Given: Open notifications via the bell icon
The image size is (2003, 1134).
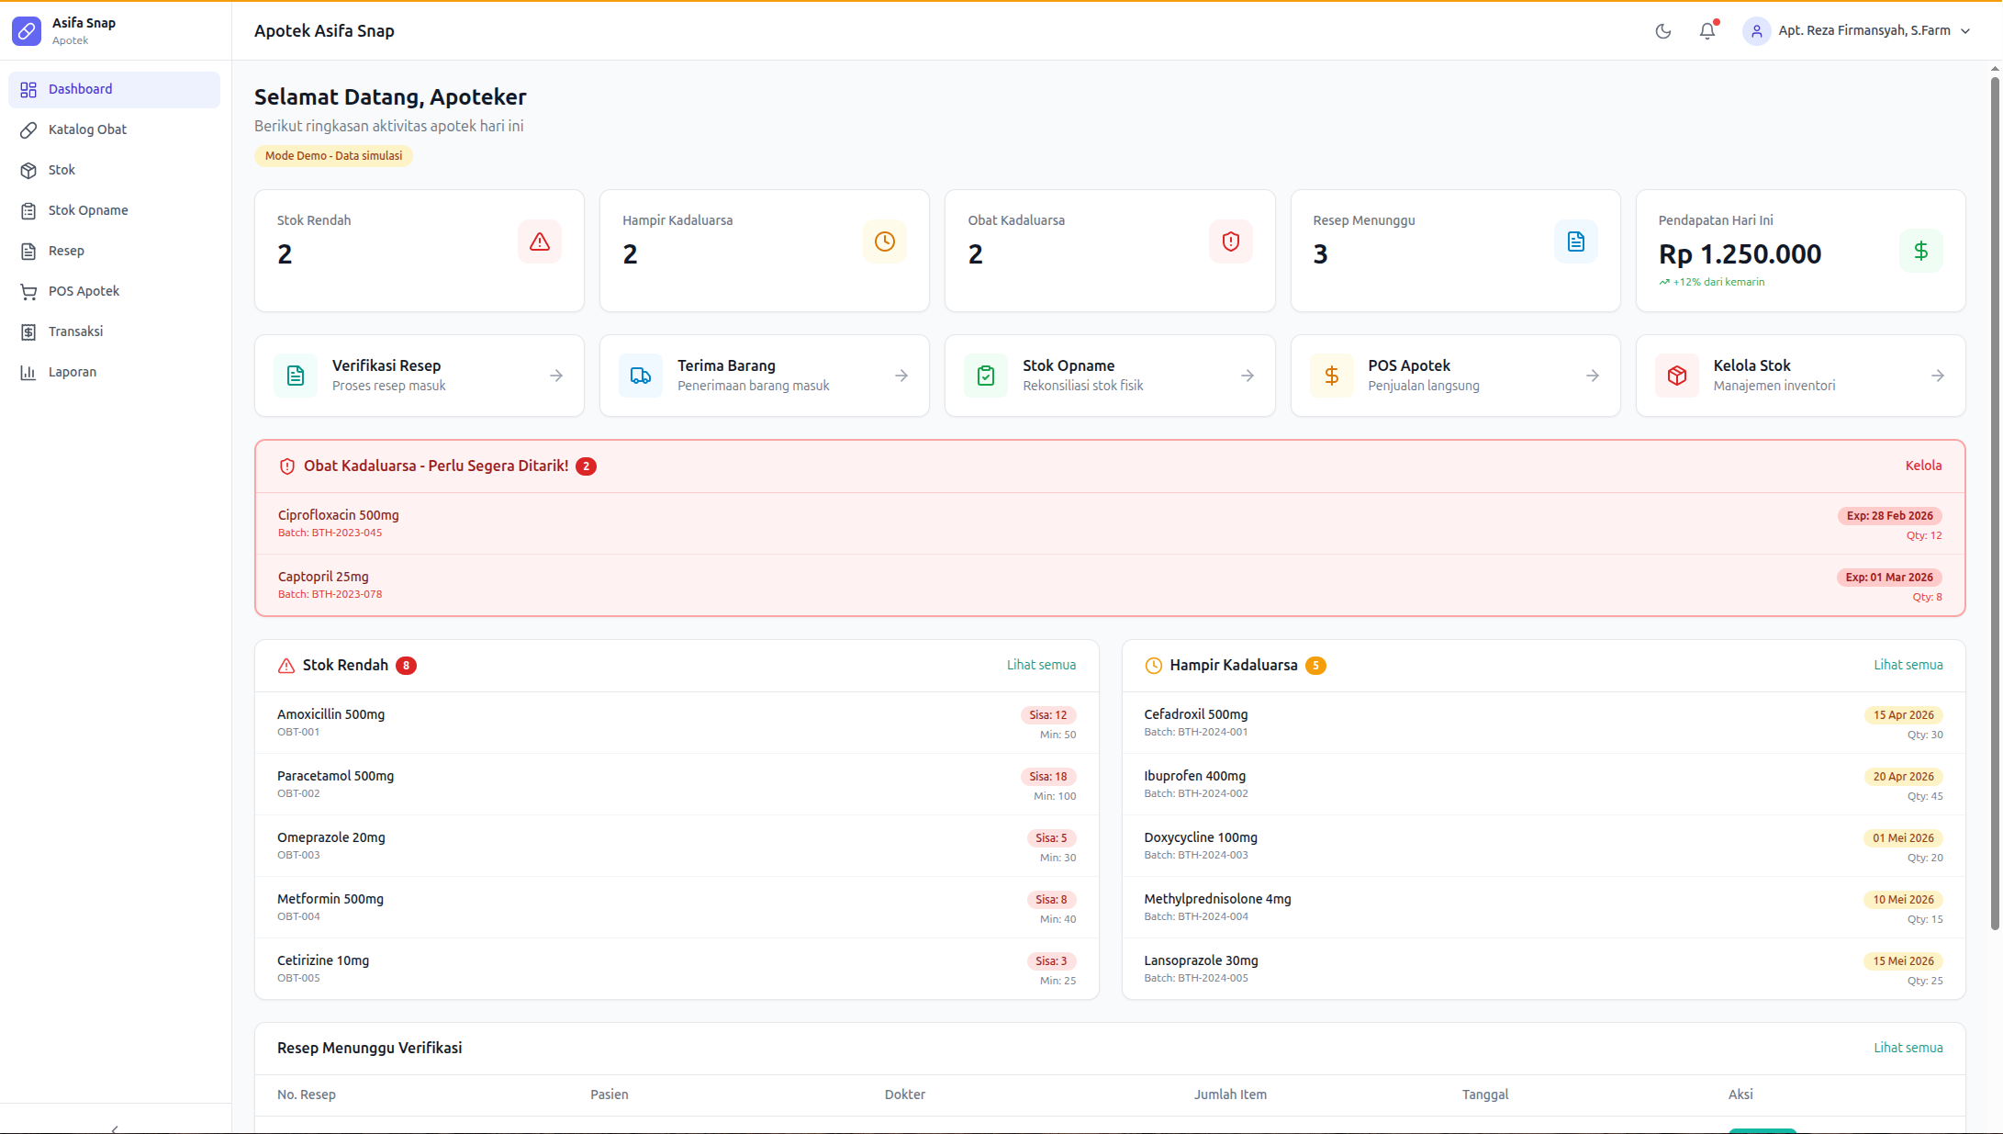Looking at the screenshot, I should (x=1706, y=31).
